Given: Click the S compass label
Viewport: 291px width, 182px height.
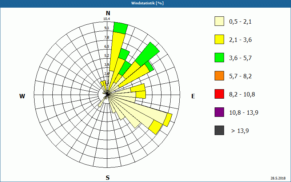Looking at the screenshot, I should [108, 178].
